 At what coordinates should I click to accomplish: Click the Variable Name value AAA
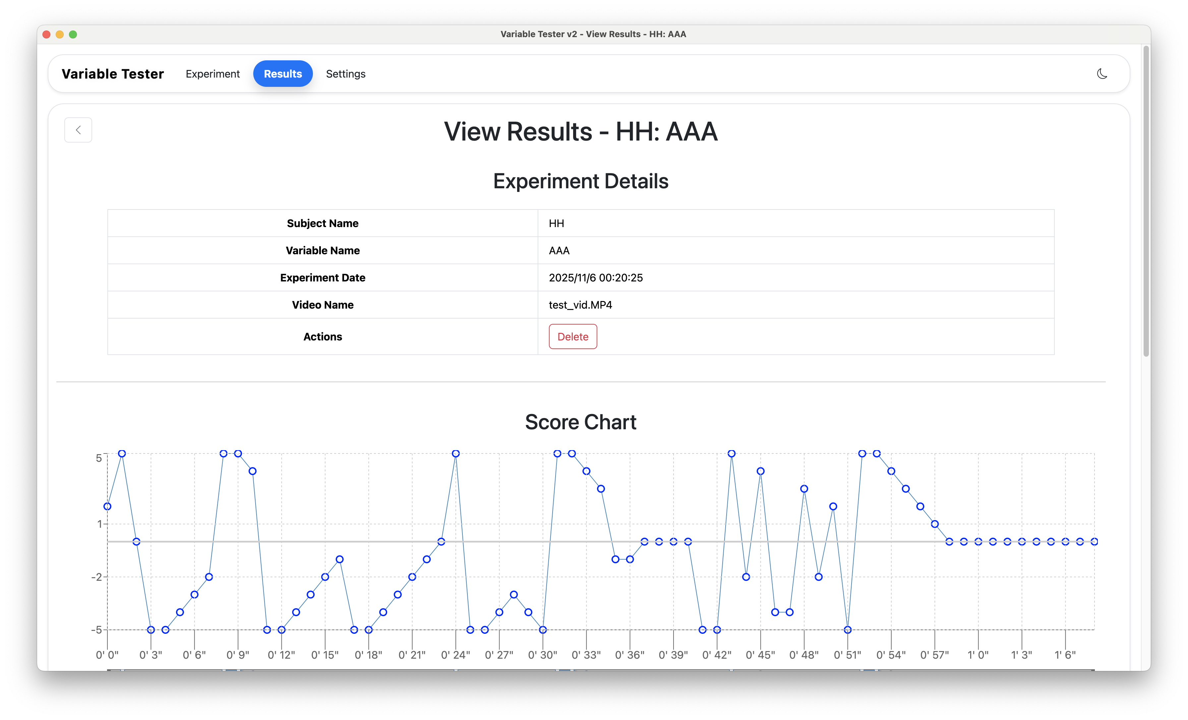[x=559, y=250]
